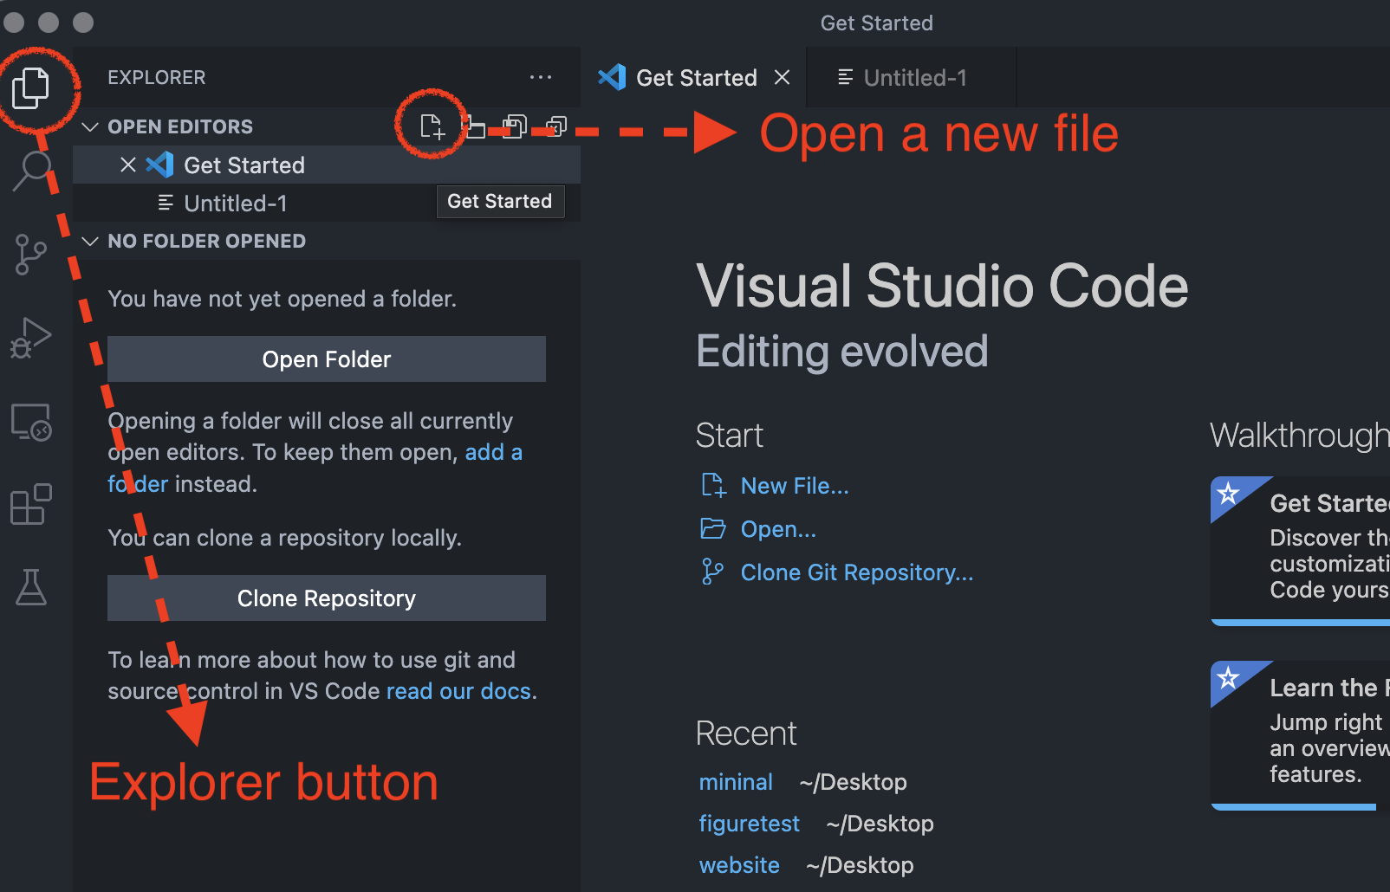Click the git branch icon beside Clone
1390x892 pixels.
coord(712,572)
